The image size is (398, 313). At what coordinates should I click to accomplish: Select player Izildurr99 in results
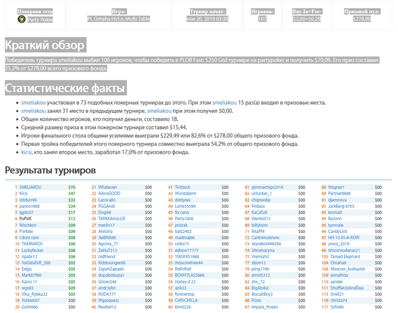point(28,200)
